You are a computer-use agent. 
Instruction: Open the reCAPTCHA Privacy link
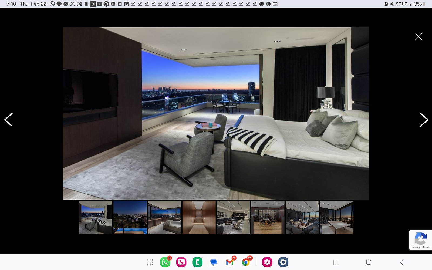click(x=416, y=247)
